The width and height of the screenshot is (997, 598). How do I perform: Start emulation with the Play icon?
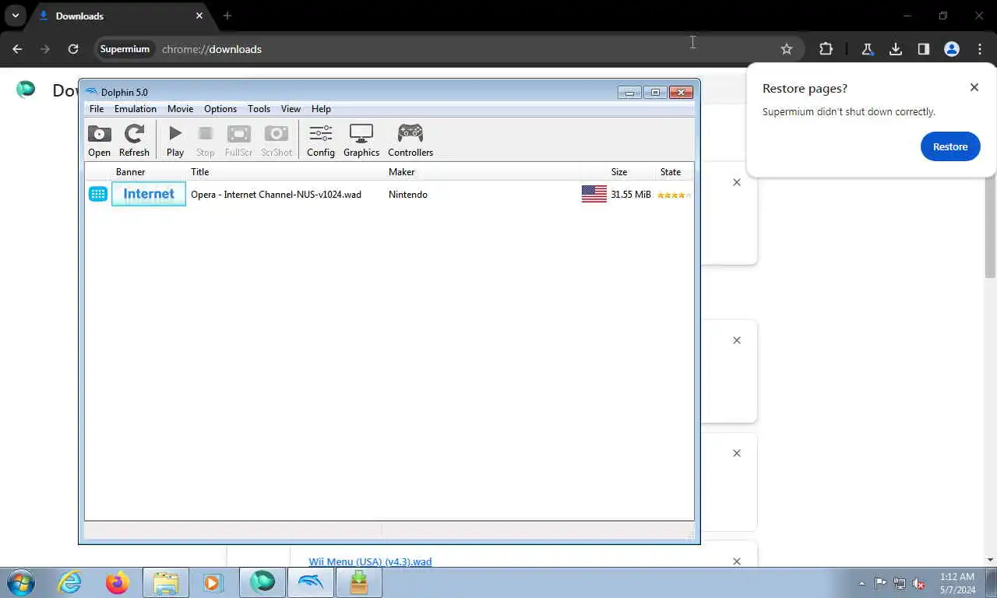point(175,140)
